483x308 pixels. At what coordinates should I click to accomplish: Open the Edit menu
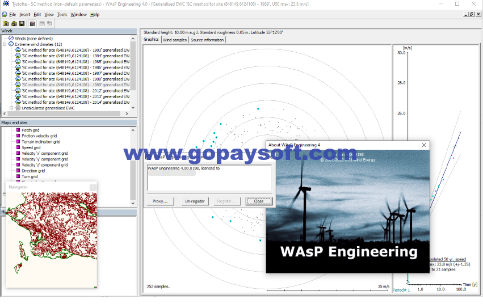[37, 15]
